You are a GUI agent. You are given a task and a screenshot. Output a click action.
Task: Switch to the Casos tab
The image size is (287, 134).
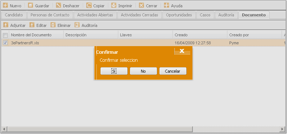click(205, 15)
